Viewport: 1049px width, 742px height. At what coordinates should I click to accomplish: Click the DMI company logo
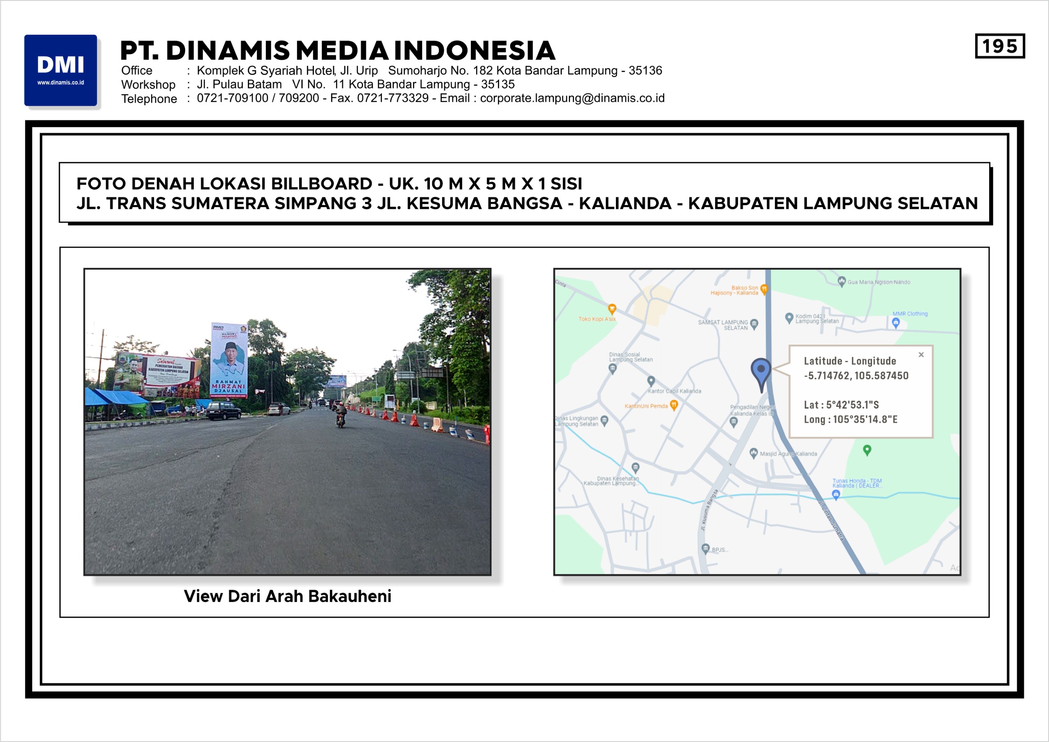click(x=61, y=70)
